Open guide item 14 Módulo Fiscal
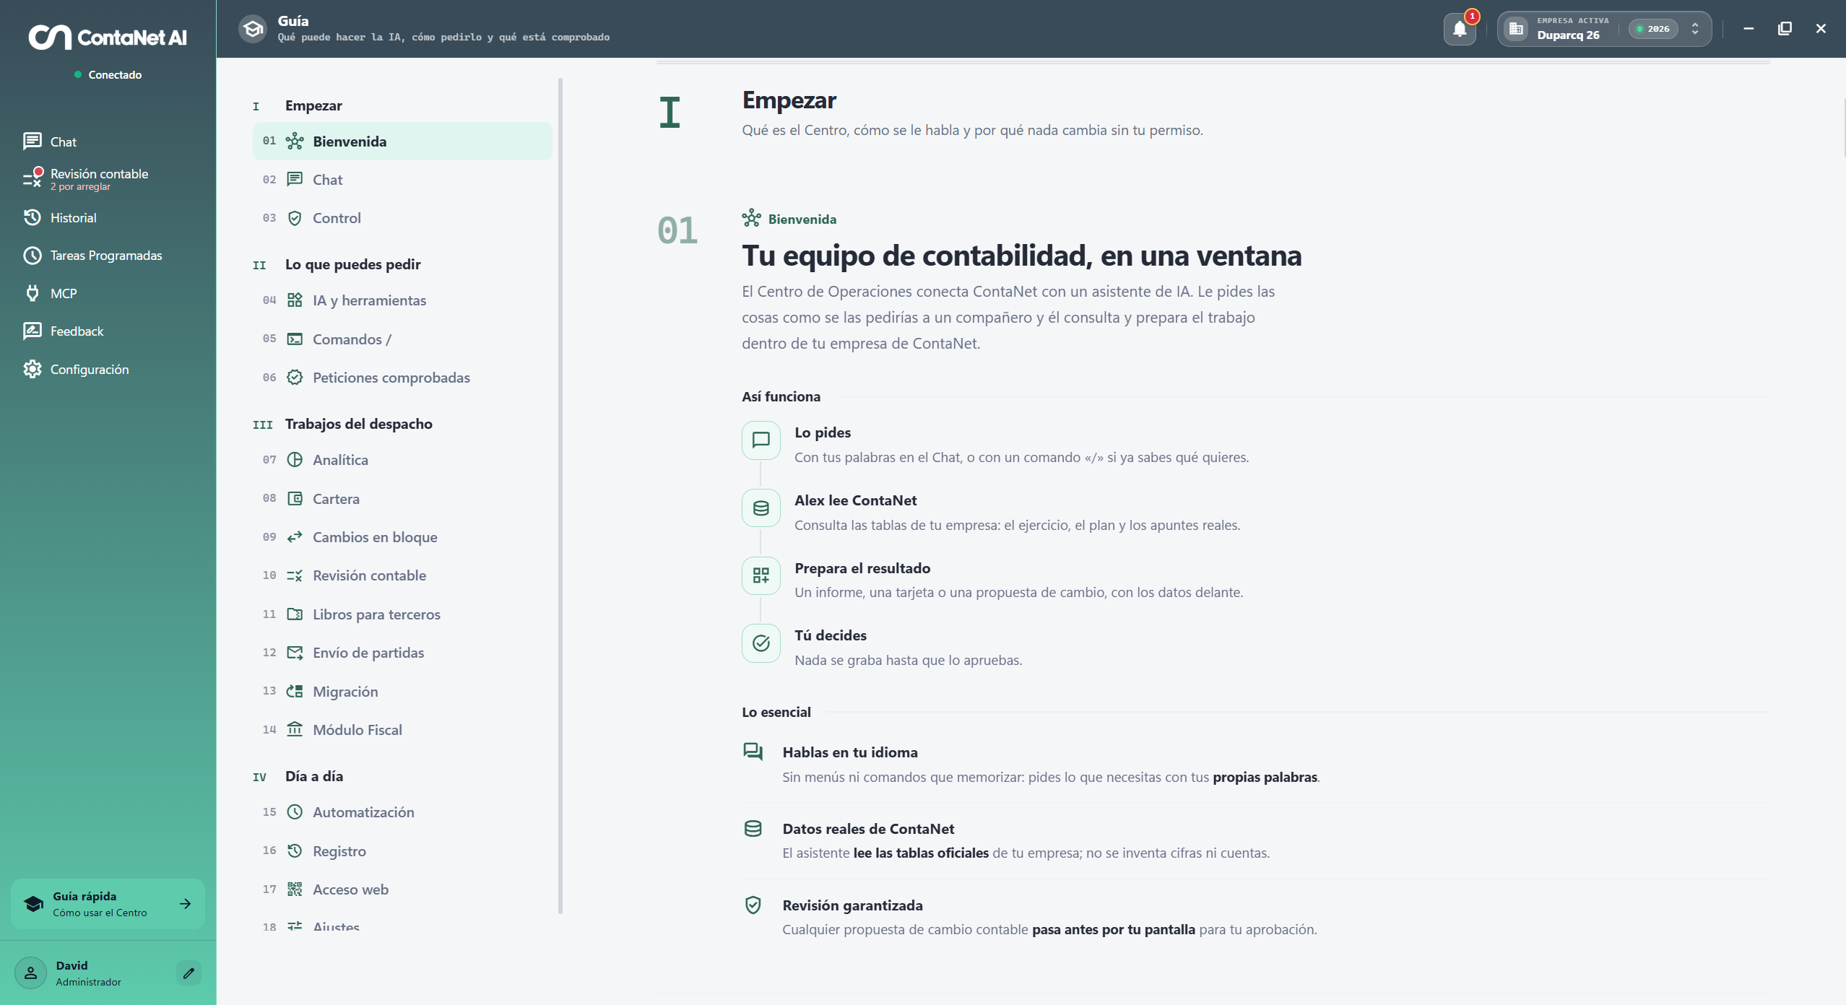Image resolution: width=1846 pixels, height=1005 pixels. (x=402, y=730)
